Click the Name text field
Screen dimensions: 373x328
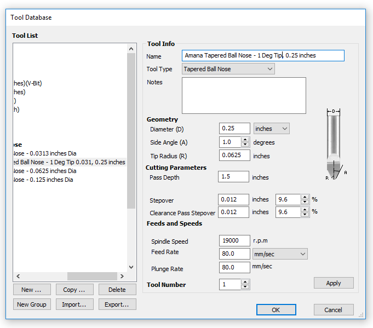[263, 55]
